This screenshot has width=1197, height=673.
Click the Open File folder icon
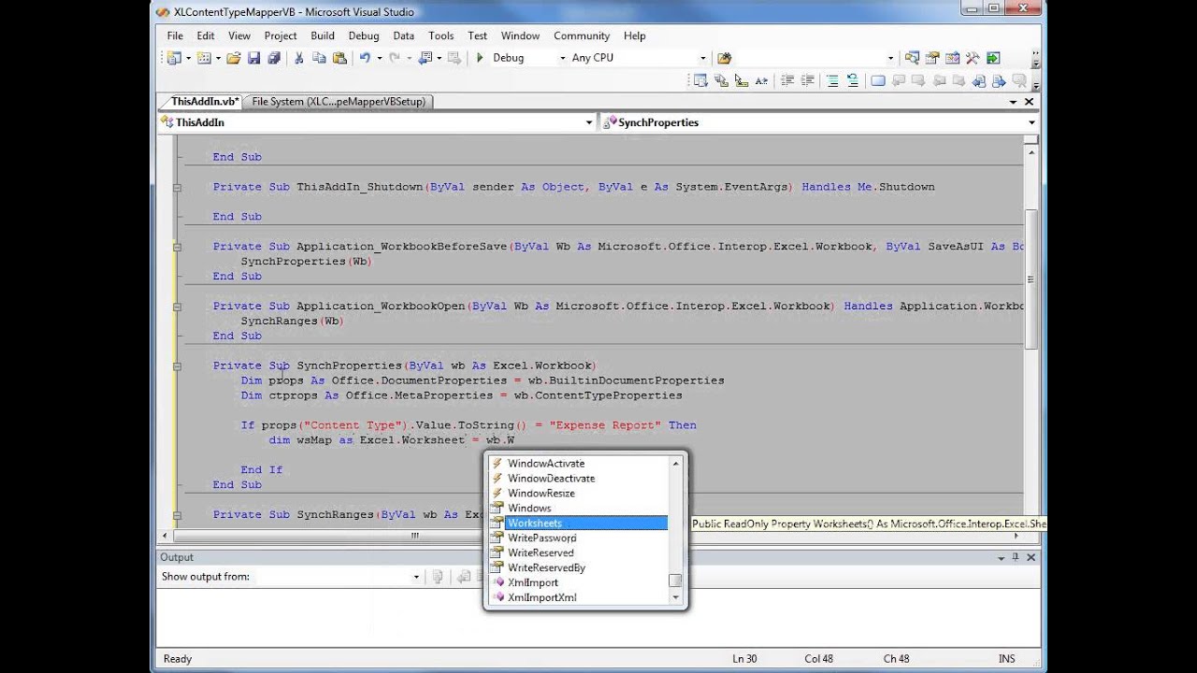233,58
